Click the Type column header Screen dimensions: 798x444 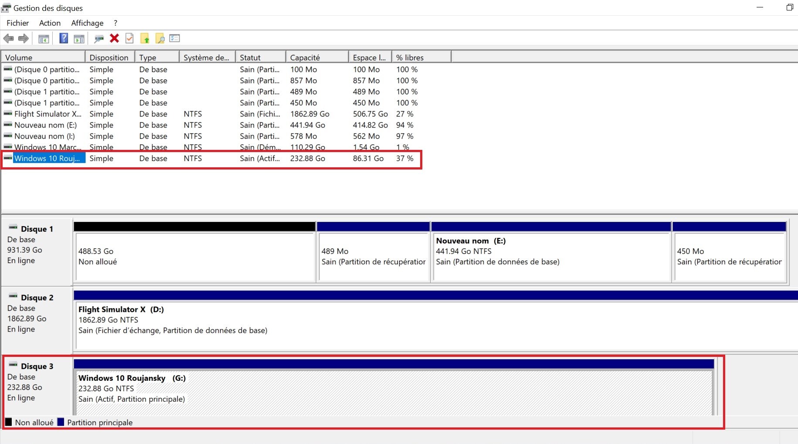pyautogui.click(x=157, y=57)
